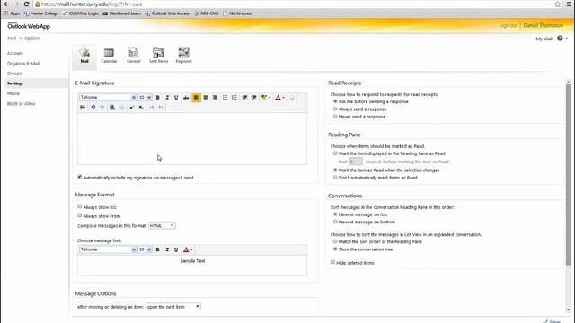
Task: Enable Always show From
Action: pos(80,215)
